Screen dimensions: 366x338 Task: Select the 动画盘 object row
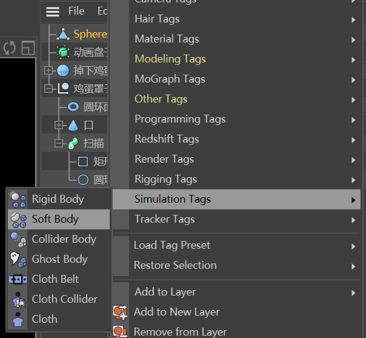tap(75, 52)
